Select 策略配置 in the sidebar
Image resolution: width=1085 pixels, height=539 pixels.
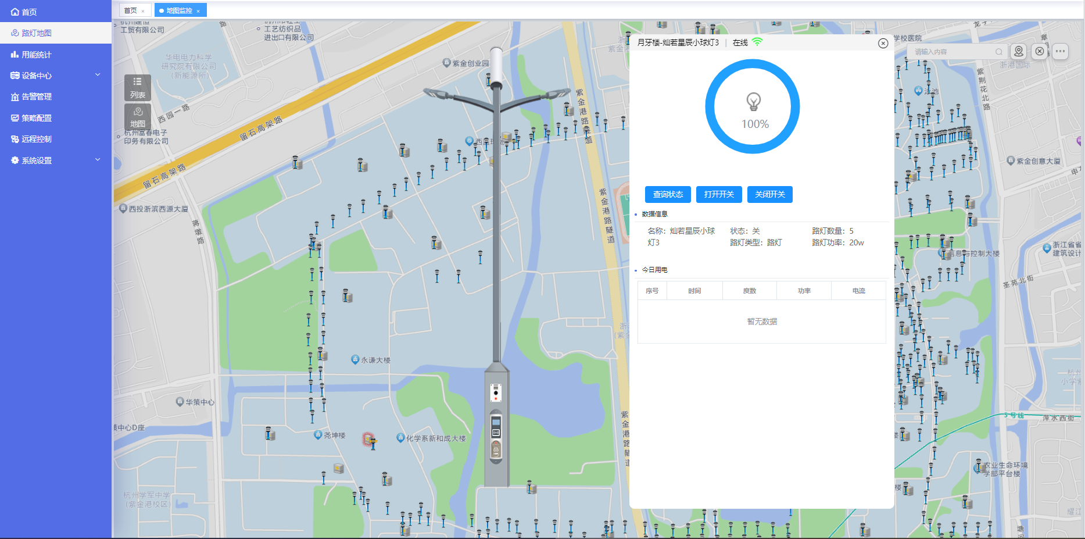[36, 117]
